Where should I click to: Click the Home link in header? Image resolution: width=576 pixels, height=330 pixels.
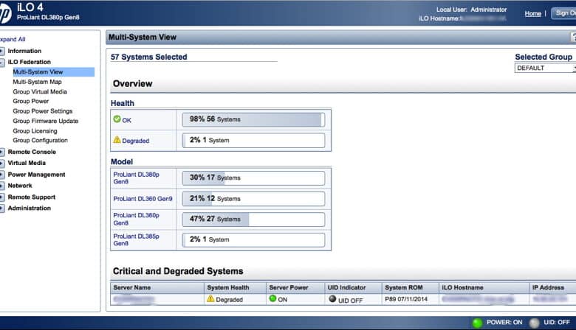pos(532,13)
